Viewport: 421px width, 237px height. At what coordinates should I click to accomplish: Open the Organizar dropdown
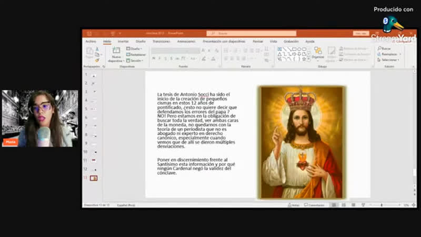coord(318,53)
